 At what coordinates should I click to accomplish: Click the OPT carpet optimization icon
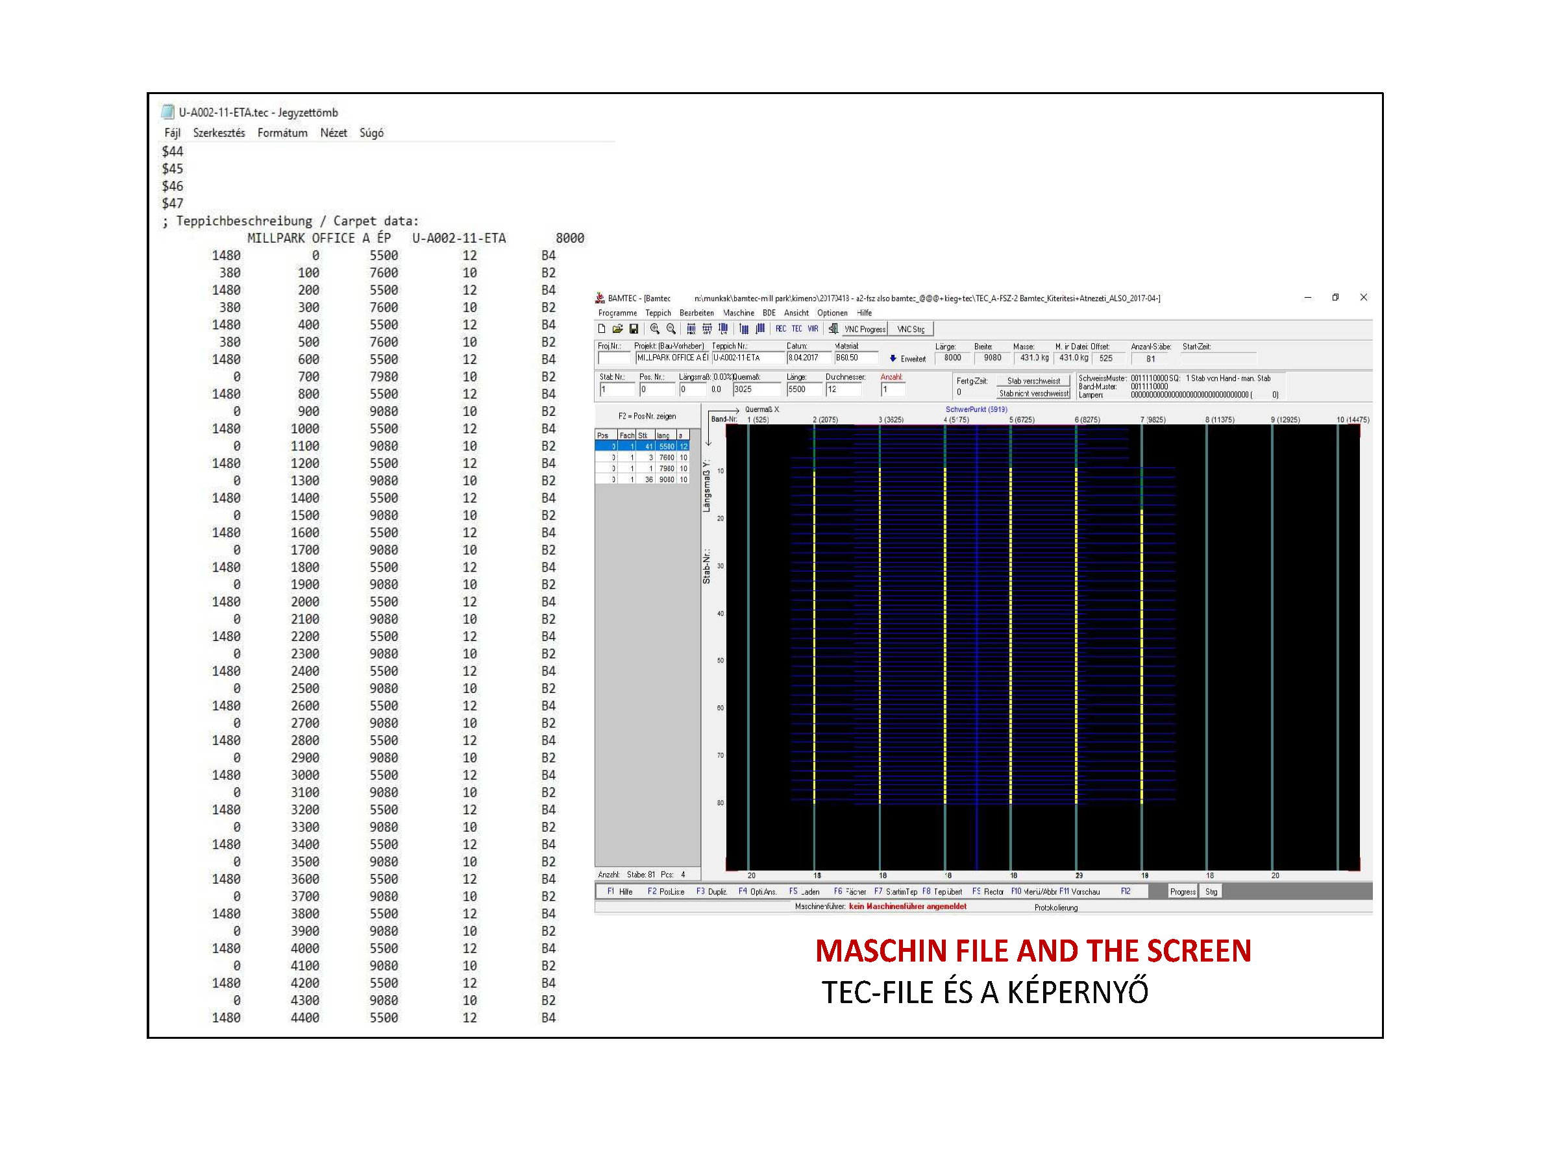pos(707,328)
